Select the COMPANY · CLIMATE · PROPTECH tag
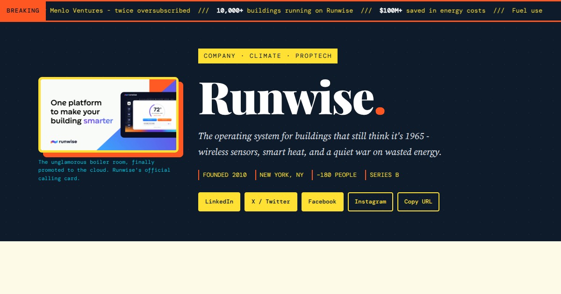 (268, 56)
